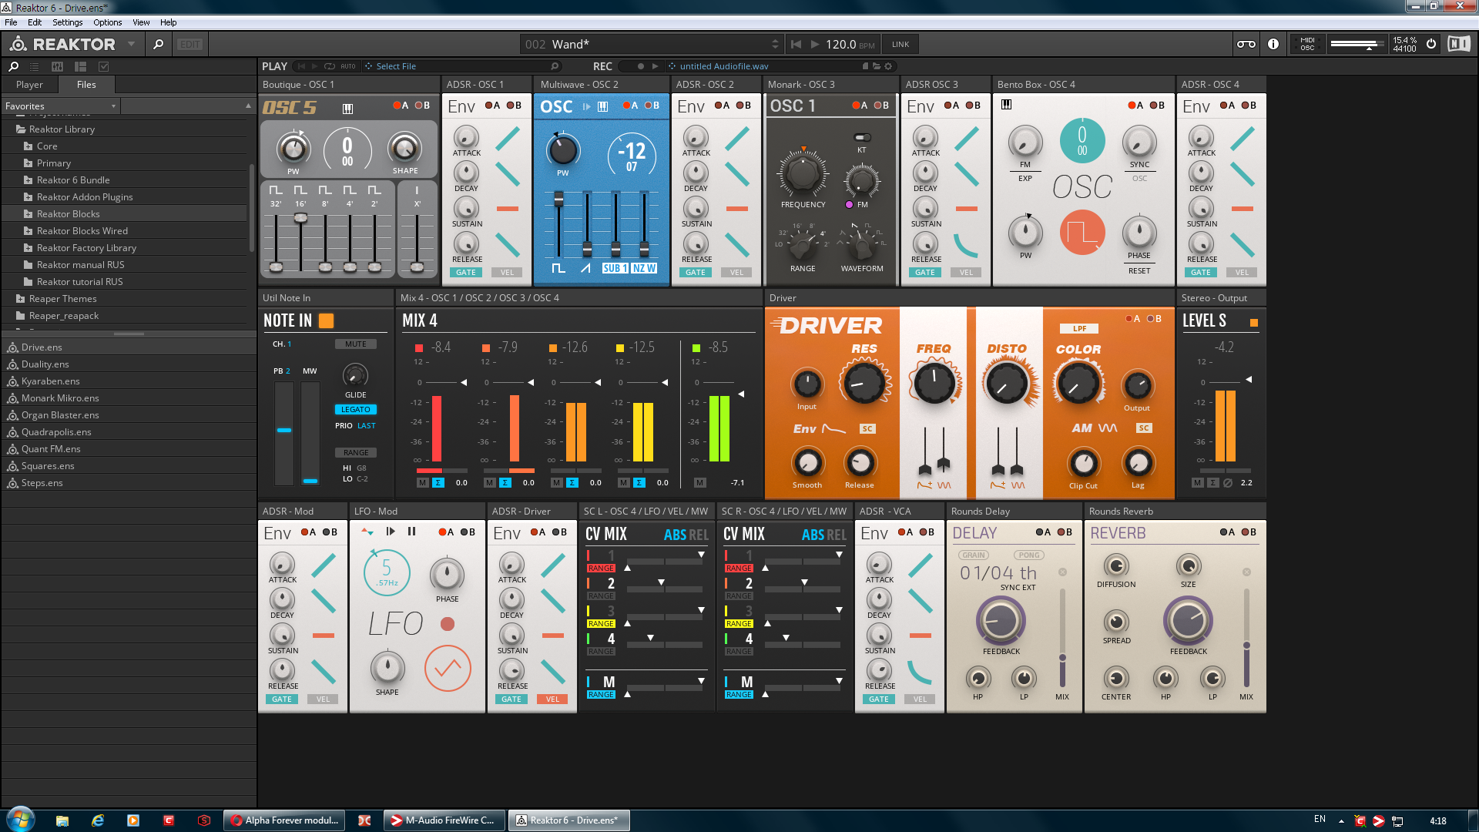This screenshot has height=832, width=1479.
Task: Click the main transport play button
Action: [815, 44]
